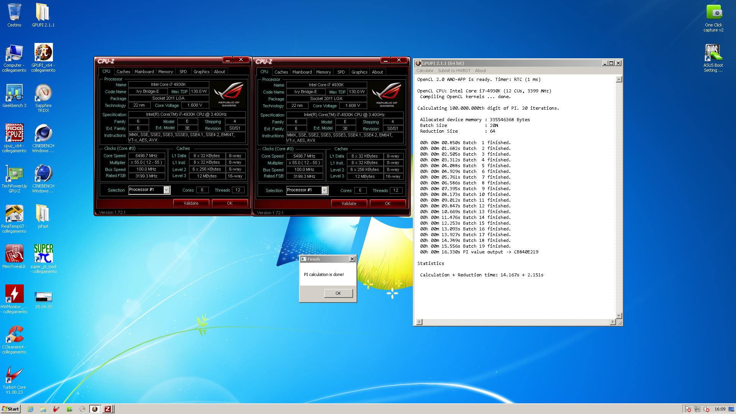
Task: Open the Cestino recycle bin icon
Action: pos(14,15)
